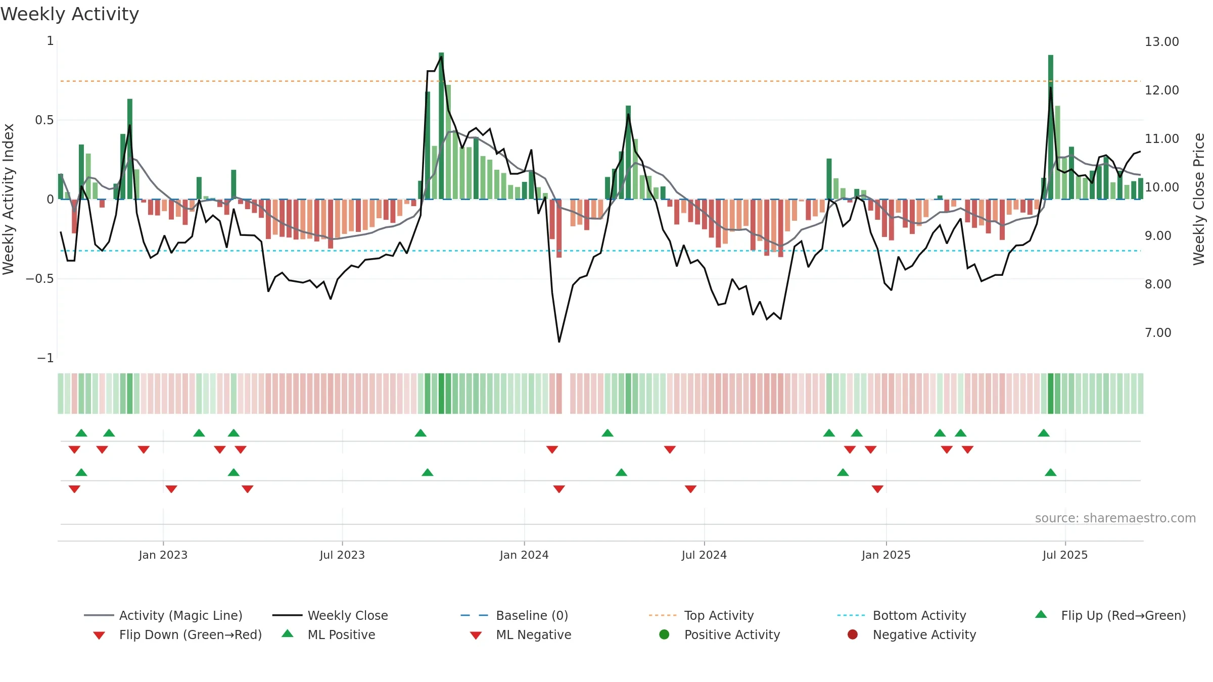Viewport: 1213px width, 682px height.
Task: Toggle Flip Up (Red→Green) legend entry
Action: [x=1110, y=615]
